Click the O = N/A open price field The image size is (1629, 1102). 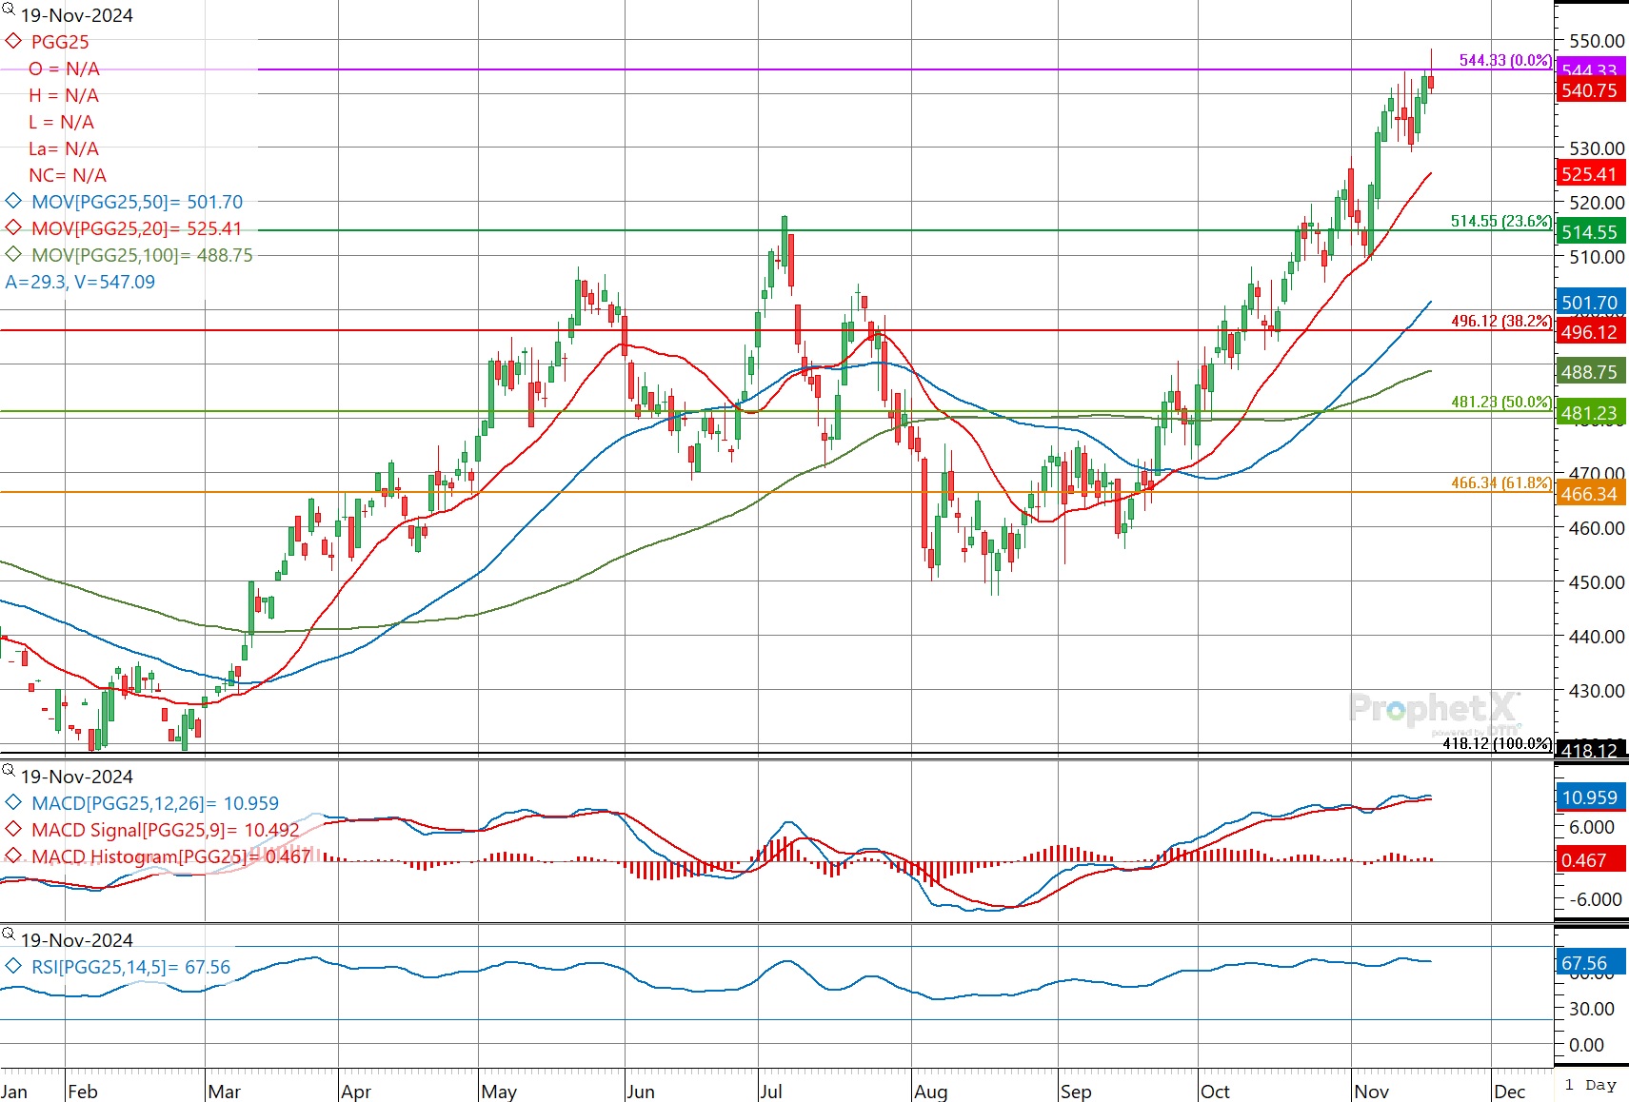tap(64, 69)
